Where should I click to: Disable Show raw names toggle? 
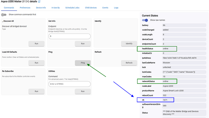(145, 20)
